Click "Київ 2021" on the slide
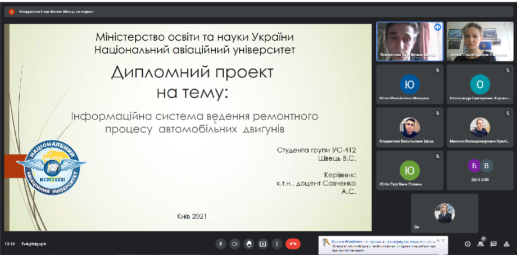The image size is (517, 255). (x=192, y=216)
